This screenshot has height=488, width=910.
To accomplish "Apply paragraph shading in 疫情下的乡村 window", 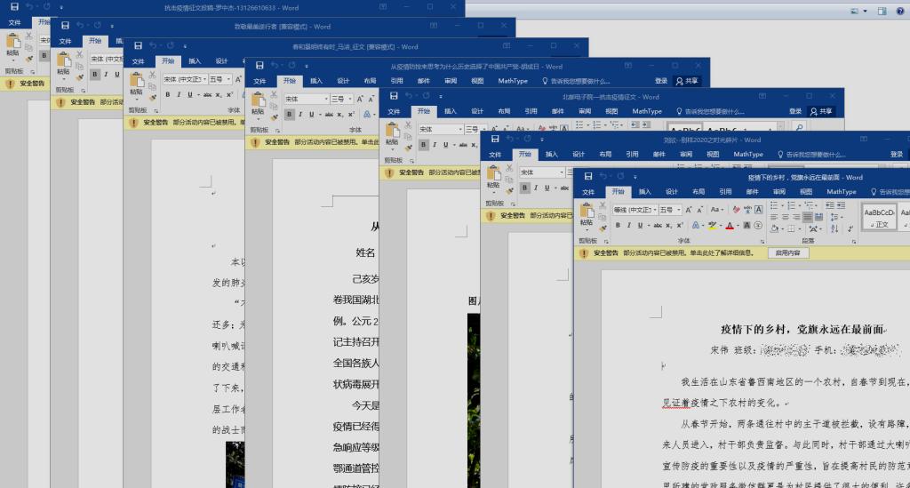I will pos(775,229).
